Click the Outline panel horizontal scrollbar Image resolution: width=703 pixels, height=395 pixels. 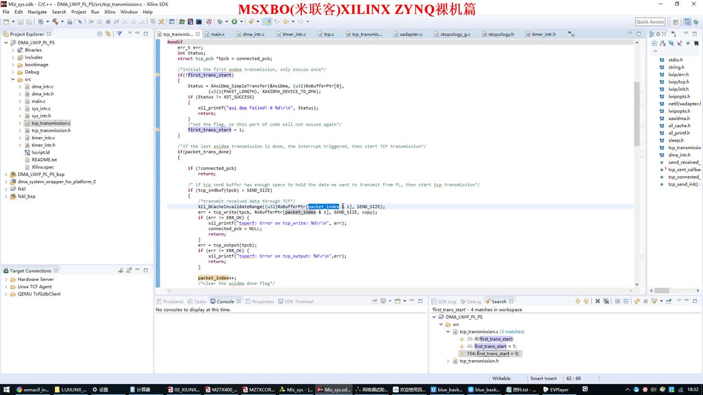coord(662,291)
